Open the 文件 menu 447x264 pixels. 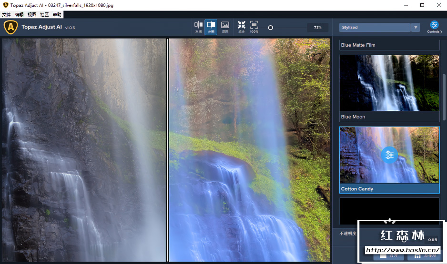6,15
